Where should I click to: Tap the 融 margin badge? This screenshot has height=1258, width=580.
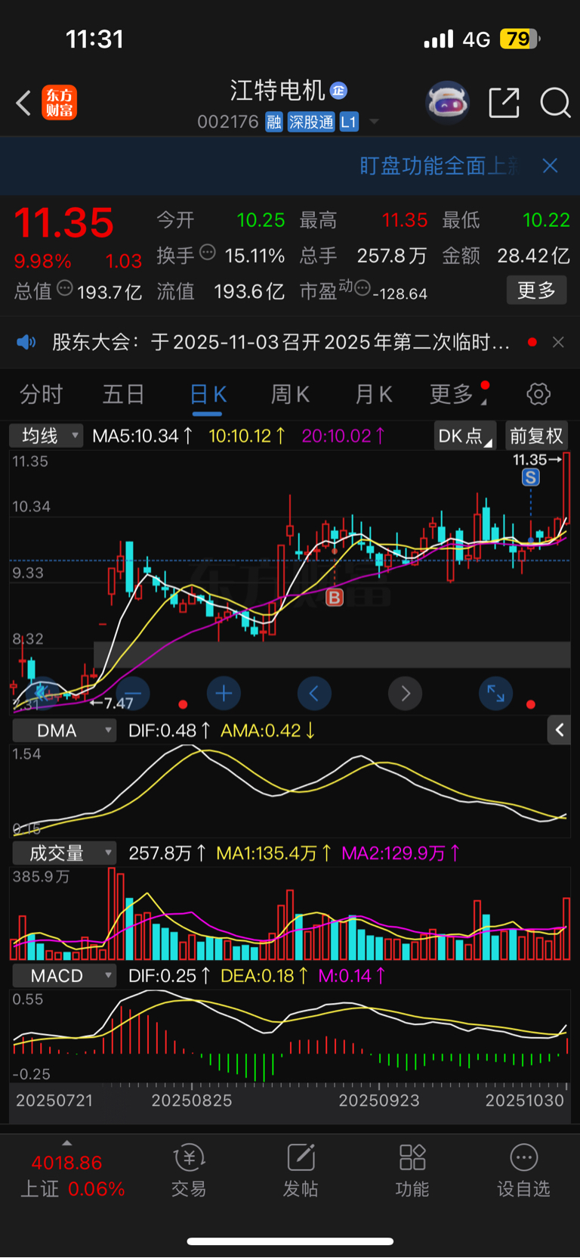(274, 122)
